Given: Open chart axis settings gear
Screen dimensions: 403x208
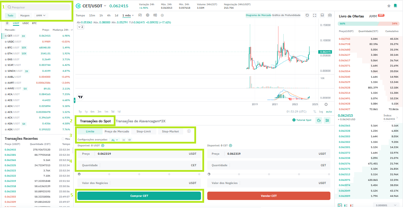Looking at the screenshot, I should (326, 104).
